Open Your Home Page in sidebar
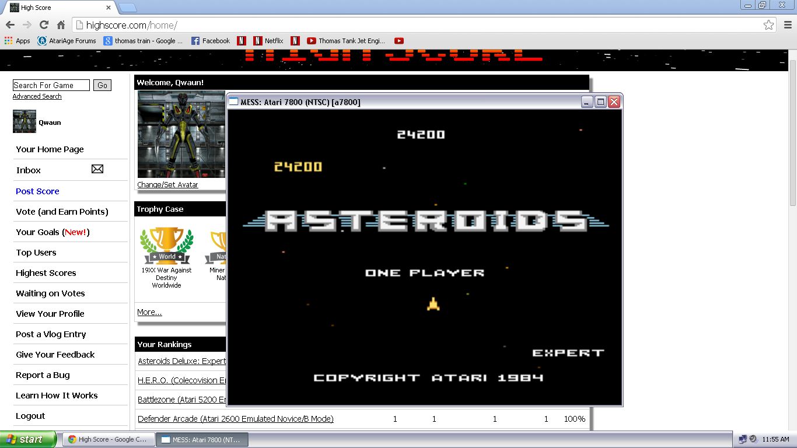This screenshot has height=448, width=797. [x=50, y=149]
